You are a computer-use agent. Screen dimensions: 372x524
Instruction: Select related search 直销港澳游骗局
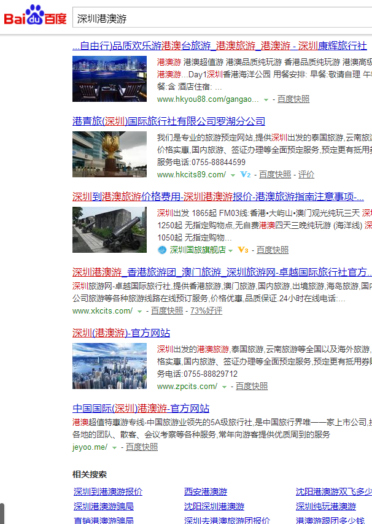coord(104,520)
